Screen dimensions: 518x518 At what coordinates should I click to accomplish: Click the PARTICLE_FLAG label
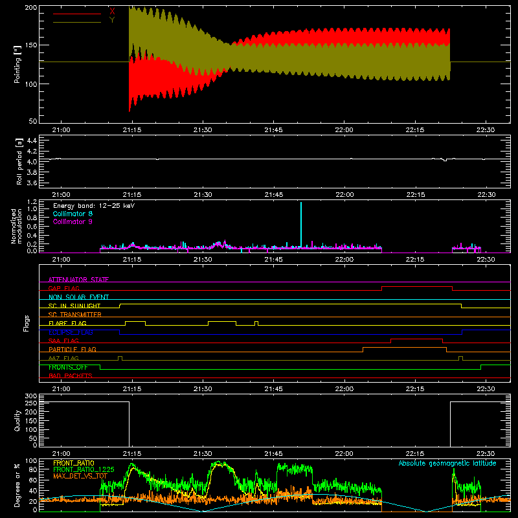point(73,349)
